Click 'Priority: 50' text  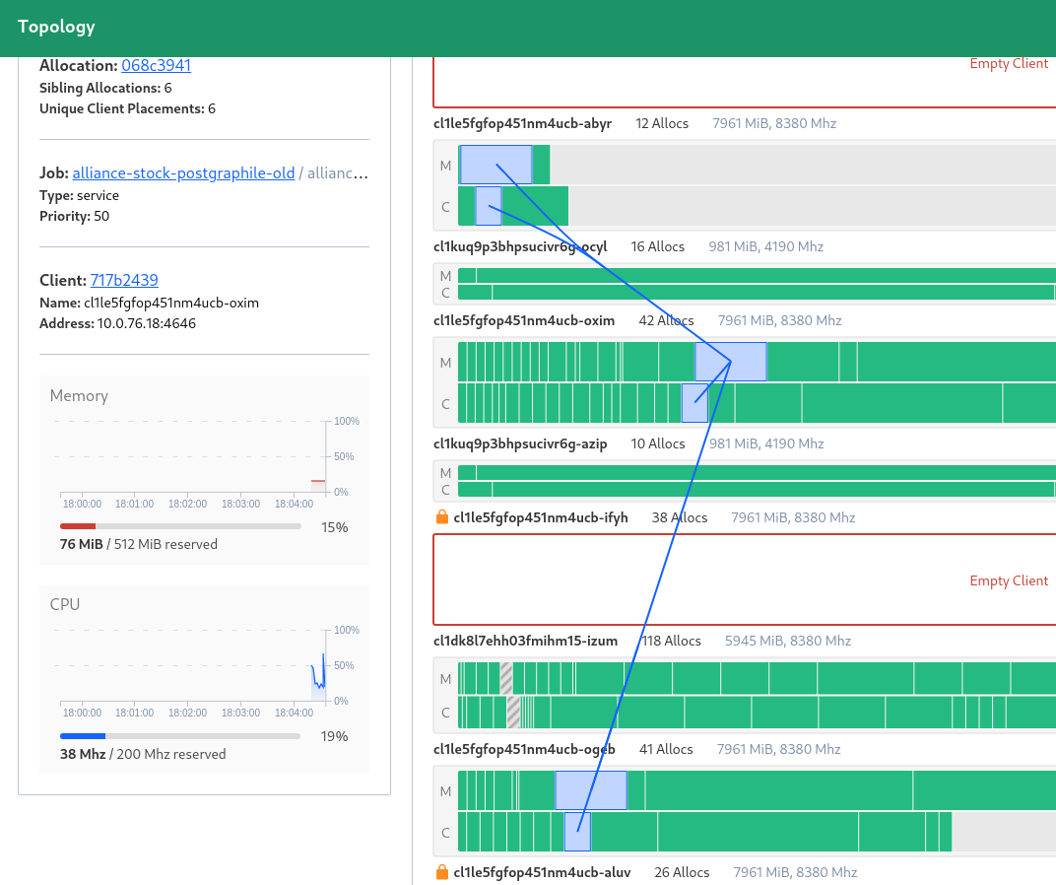[x=74, y=217]
